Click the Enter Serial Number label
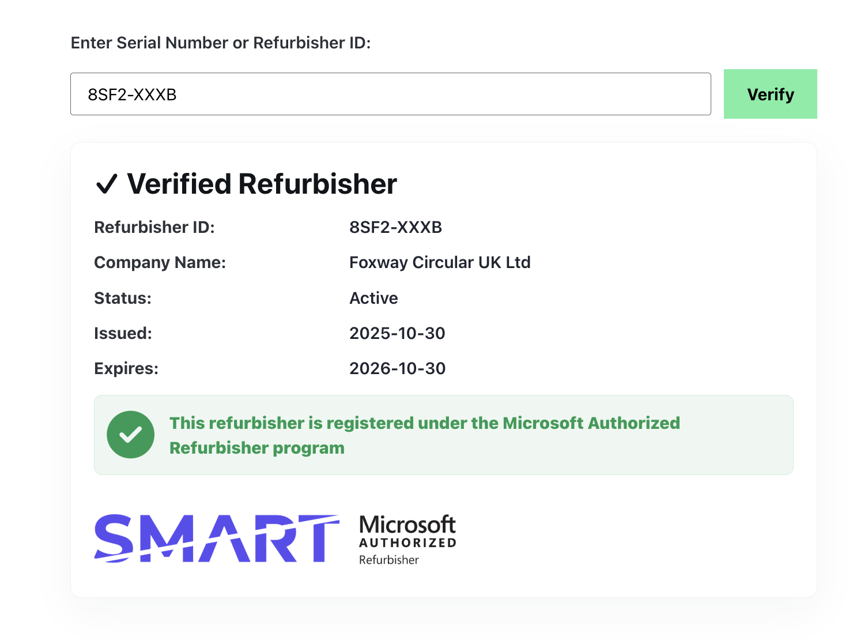868x641 pixels. [x=221, y=43]
